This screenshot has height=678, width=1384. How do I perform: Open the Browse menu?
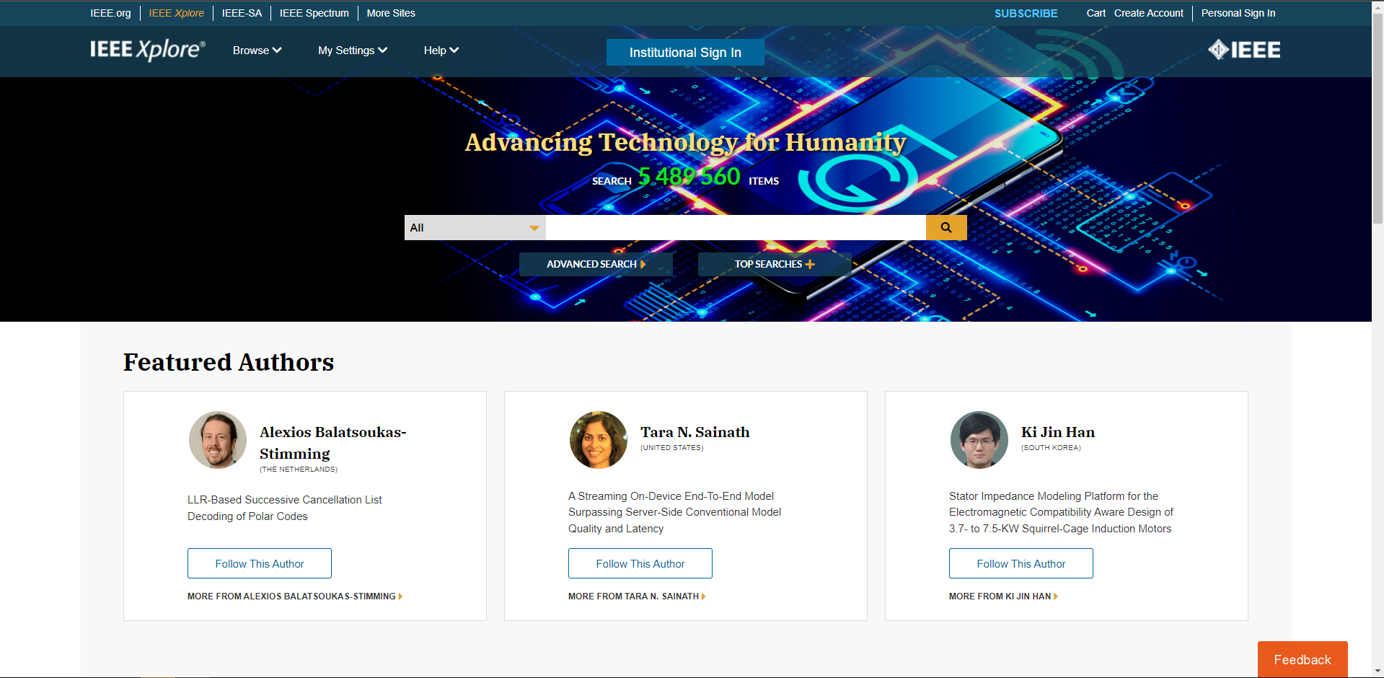(257, 50)
